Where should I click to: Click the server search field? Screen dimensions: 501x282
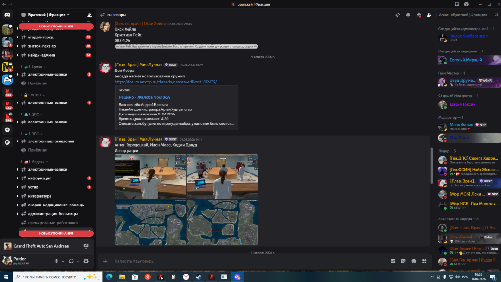466,15
